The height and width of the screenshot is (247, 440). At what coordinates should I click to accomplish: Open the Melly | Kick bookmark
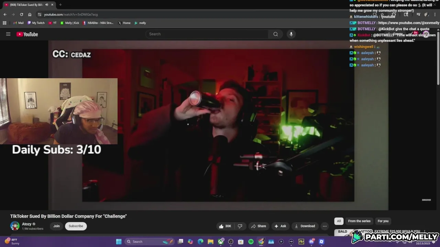coord(69,23)
